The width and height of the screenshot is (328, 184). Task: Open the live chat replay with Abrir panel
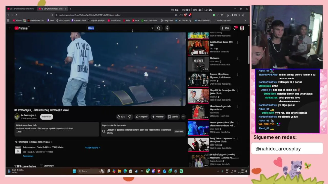click(179, 132)
